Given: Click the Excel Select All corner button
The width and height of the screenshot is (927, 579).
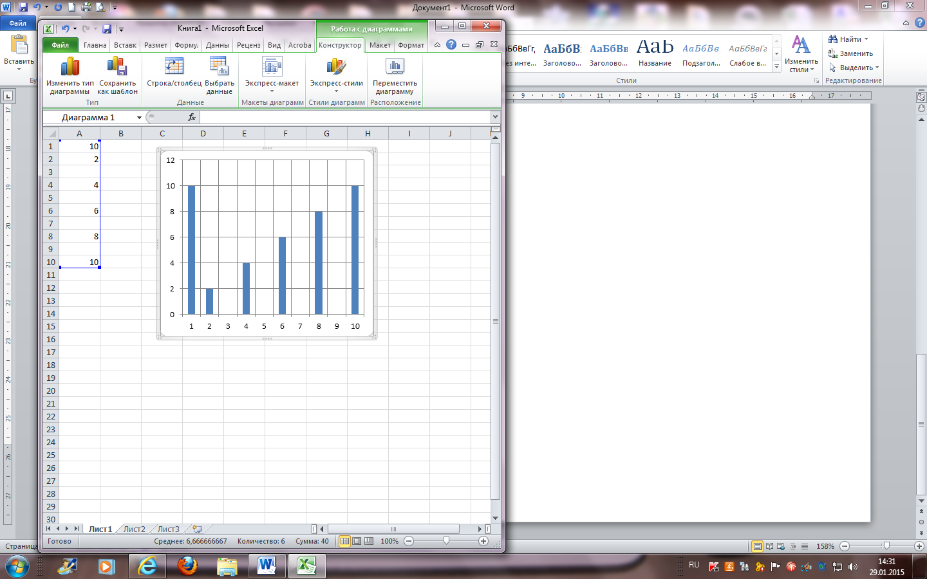Looking at the screenshot, I should [x=51, y=133].
